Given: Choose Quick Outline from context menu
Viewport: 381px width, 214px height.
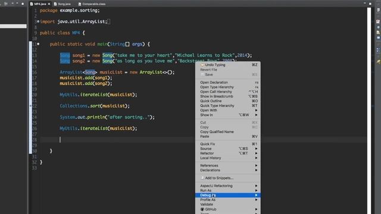Looking at the screenshot, I should click(x=228, y=100).
